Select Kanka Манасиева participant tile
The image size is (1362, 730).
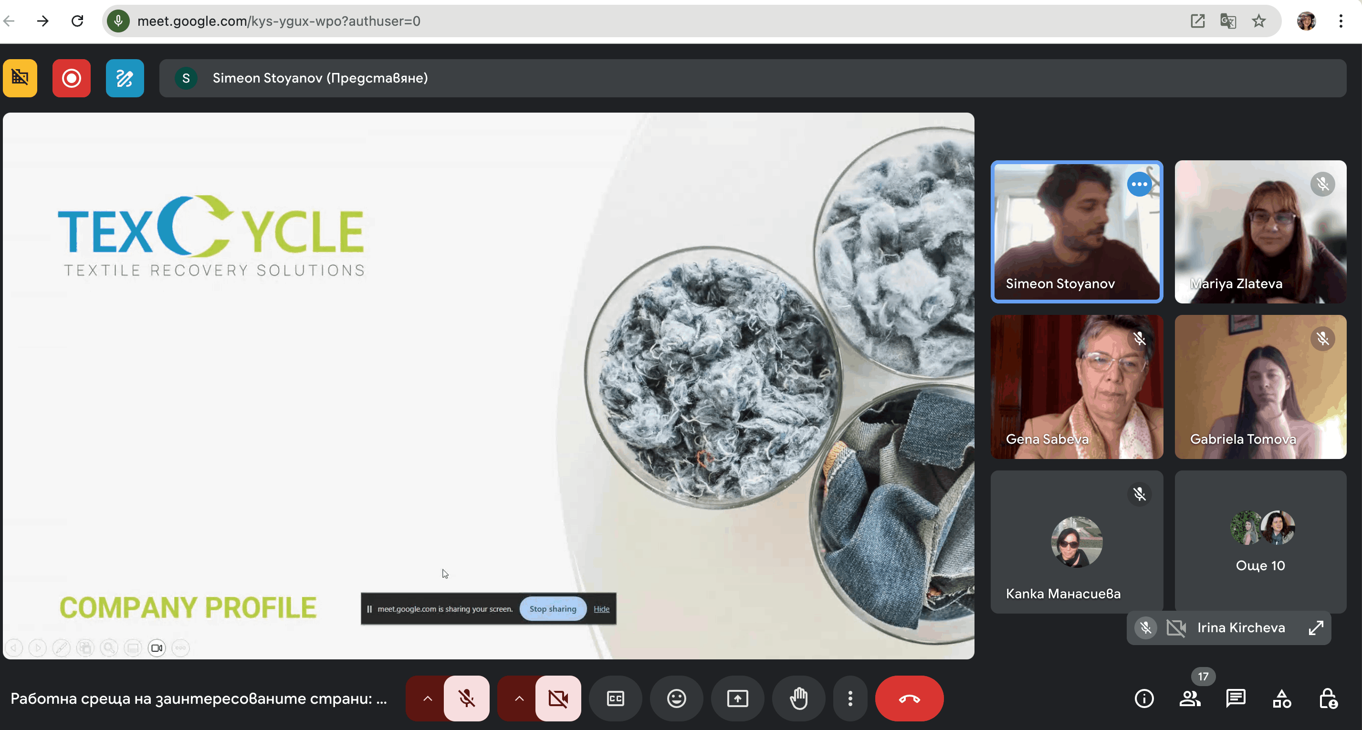pyautogui.click(x=1077, y=542)
